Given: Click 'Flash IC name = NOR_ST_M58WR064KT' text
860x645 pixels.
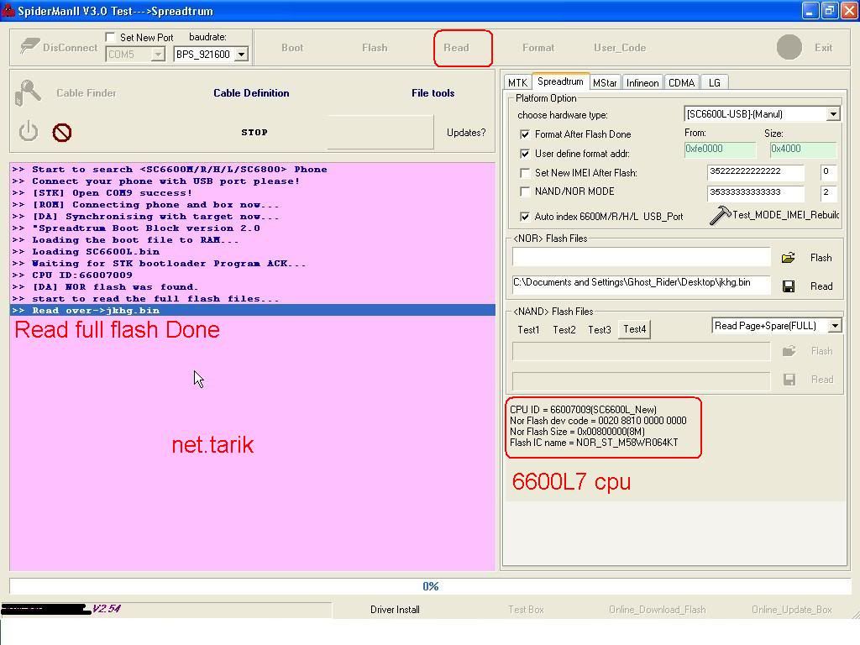Looking at the screenshot, I should click(594, 443).
